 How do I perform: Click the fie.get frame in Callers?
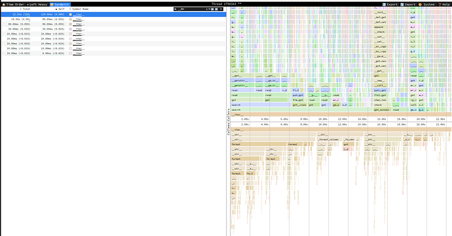298,100
